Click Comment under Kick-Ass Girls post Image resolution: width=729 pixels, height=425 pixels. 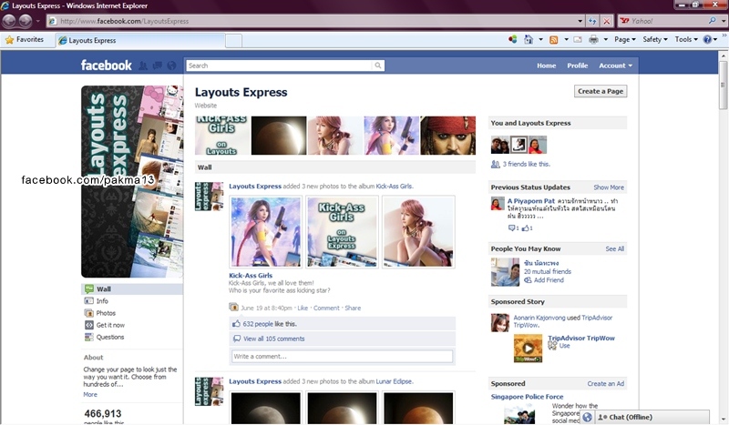click(326, 308)
